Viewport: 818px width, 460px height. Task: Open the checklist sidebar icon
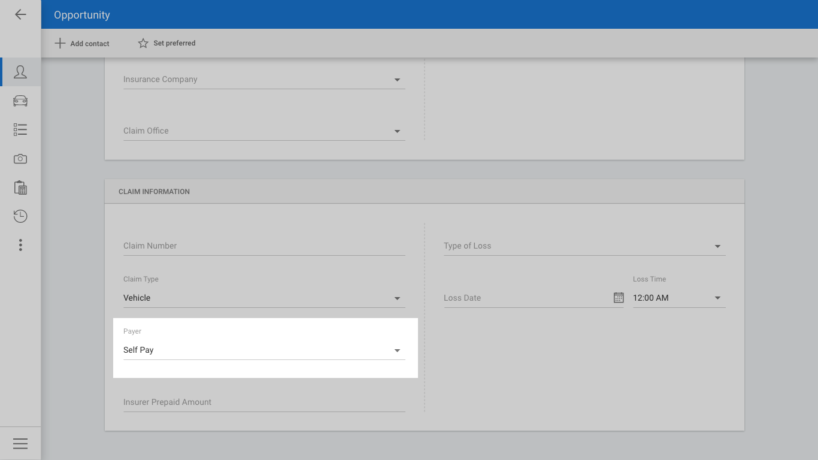pyautogui.click(x=20, y=129)
